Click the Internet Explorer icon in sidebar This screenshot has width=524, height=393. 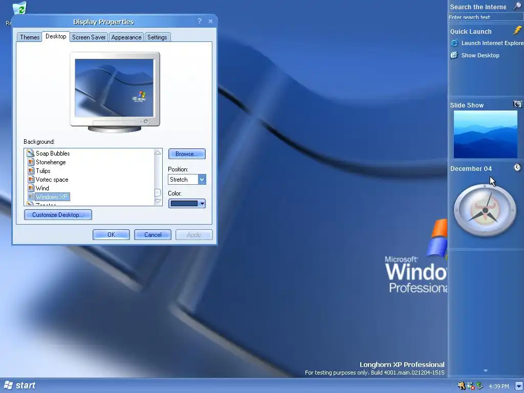coord(454,43)
